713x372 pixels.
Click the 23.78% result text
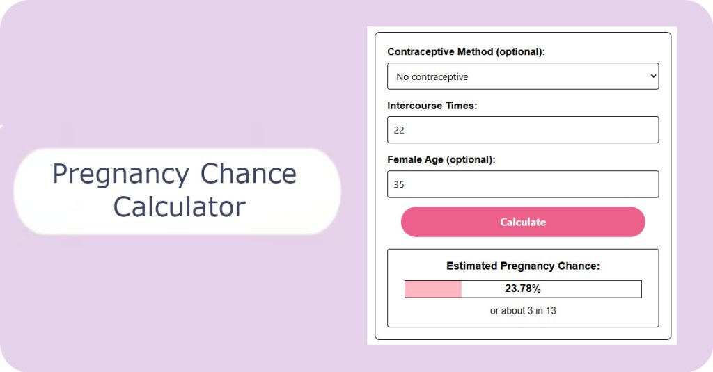(523, 289)
